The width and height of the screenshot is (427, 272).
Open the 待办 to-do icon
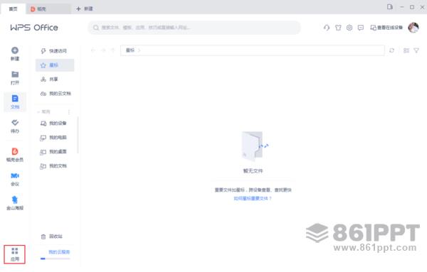pyautogui.click(x=15, y=123)
